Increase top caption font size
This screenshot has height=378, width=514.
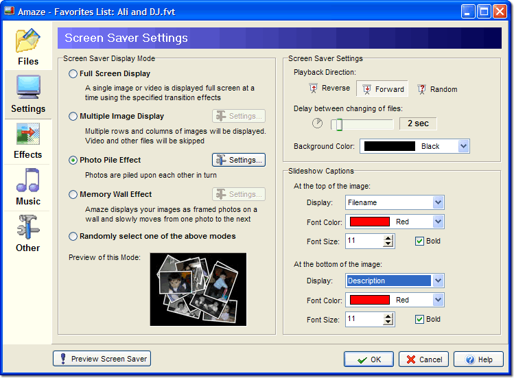pyautogui.click(x=388, y=238)
